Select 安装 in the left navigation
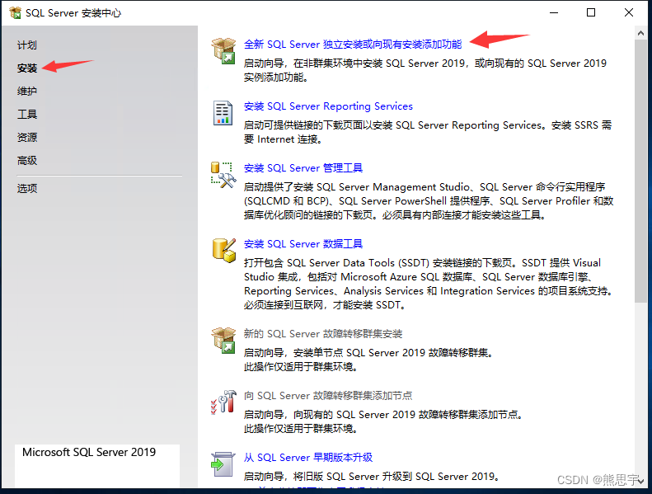This screenshot has width=652, height=494. pyautogui.click(x=27, y=68)
